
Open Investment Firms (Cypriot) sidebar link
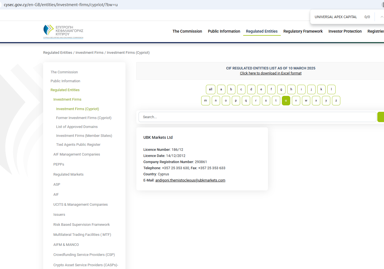[78, 109]
